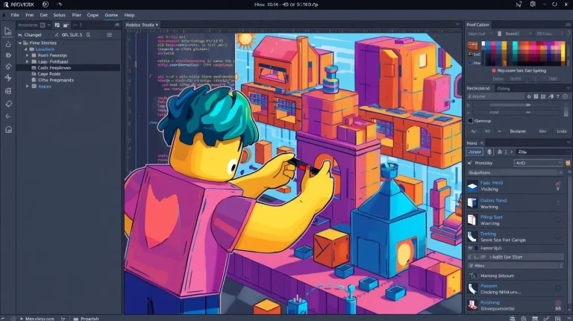Screen dimensions: 573x321
Task: Select the Tenting list item
Action: tap(515, 237)
